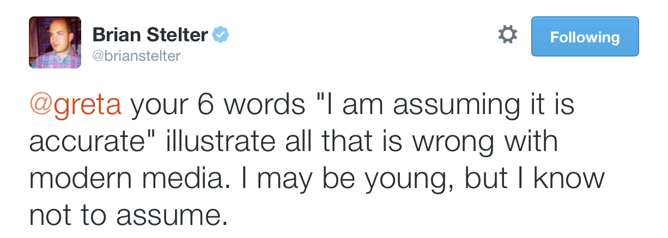Click the blue Following button

click(585, 36)
